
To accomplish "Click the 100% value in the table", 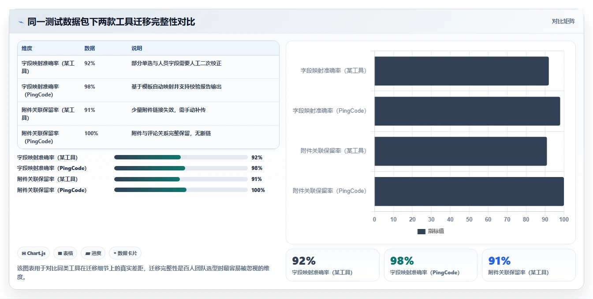I will pos(91,133).
